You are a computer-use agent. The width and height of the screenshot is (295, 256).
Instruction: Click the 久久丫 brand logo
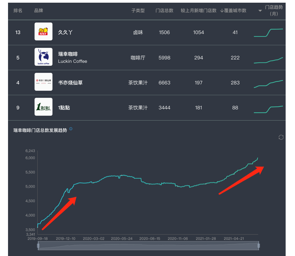tap(43, 32)
